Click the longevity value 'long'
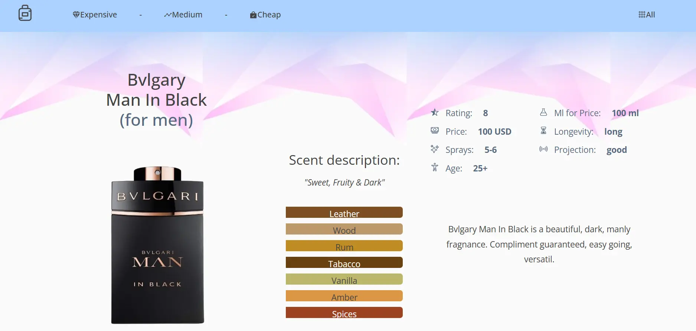 tap(613, 132)
